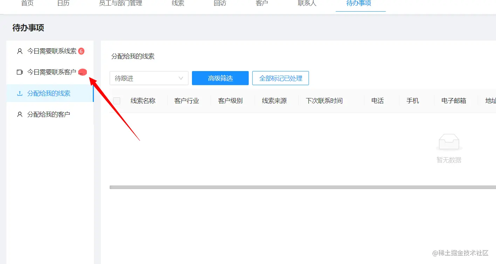Open the 日历 tab
496x264 pixels.
tap(63, 4)
